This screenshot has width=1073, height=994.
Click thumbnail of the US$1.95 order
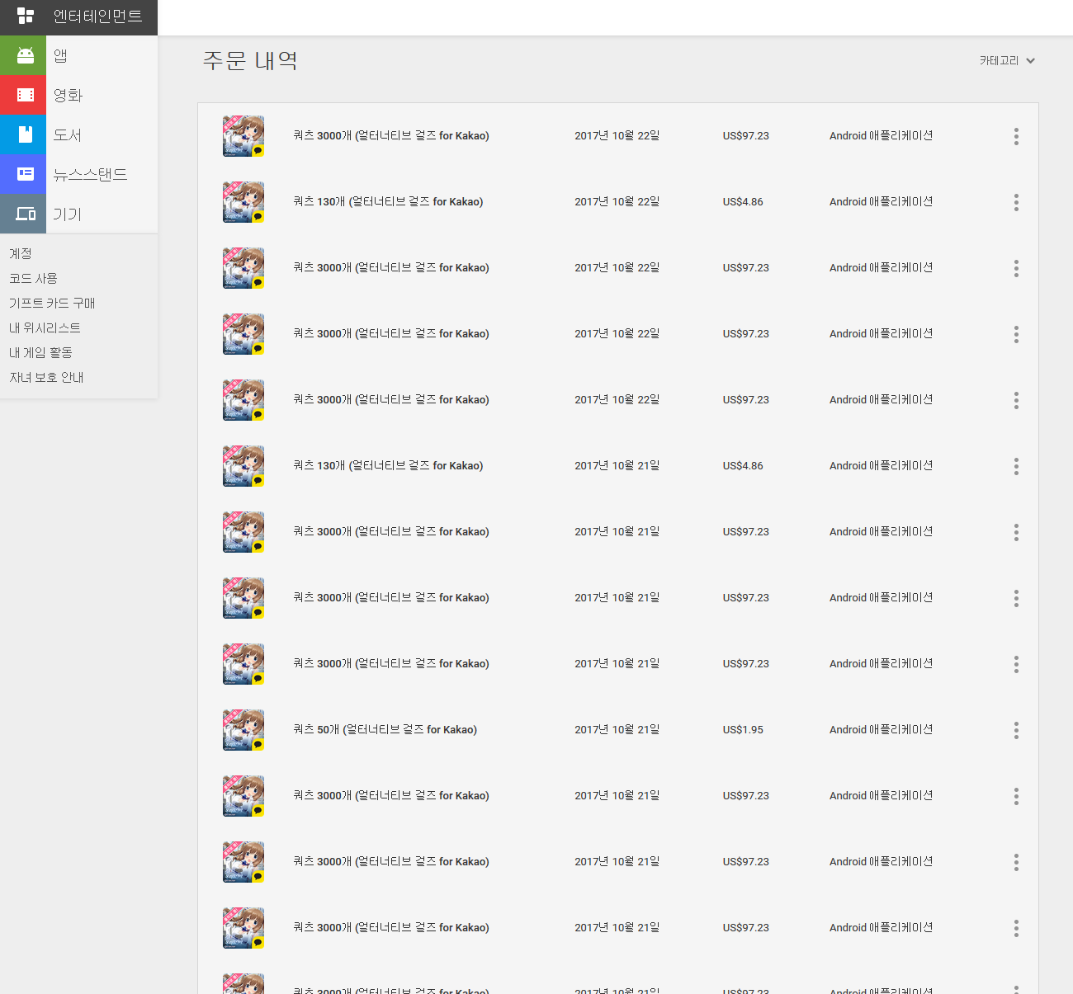pos(243,730)
